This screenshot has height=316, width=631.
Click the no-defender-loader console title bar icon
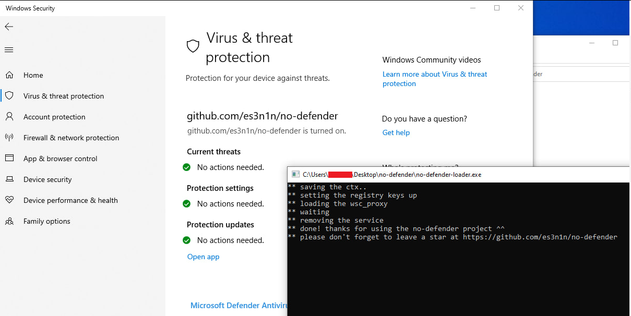[295, 174]
